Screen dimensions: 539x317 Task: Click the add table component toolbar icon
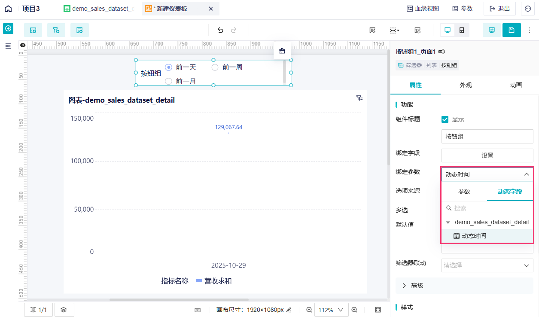[79, 30]
